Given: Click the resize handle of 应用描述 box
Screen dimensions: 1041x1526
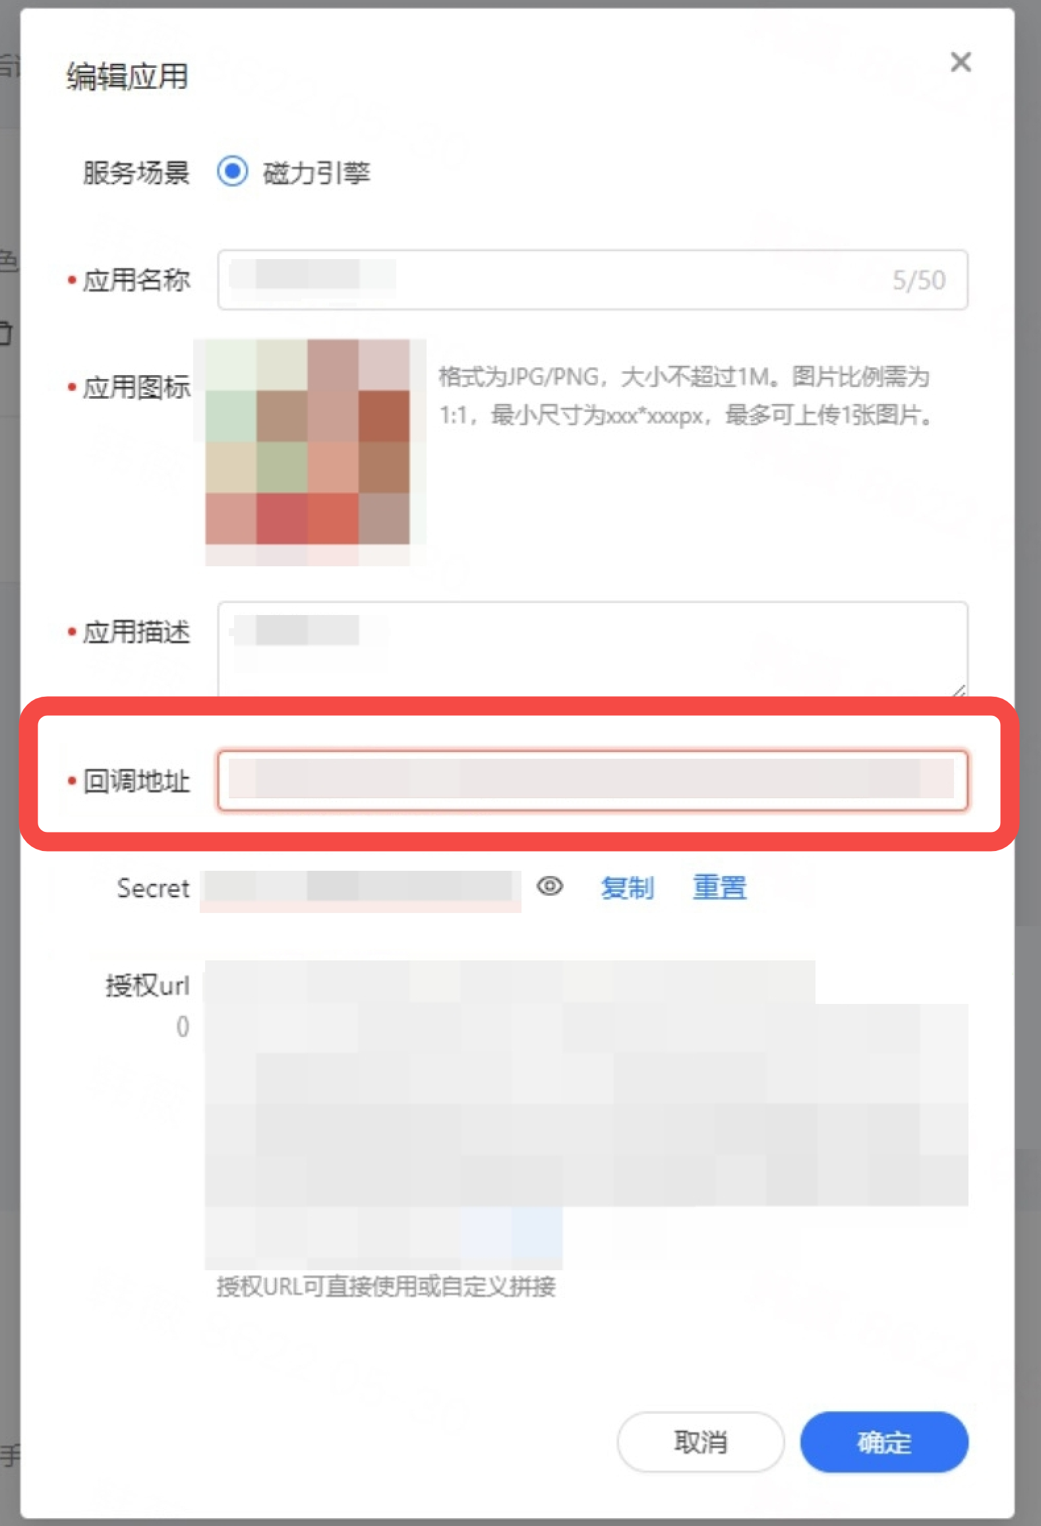Looking at the screenshot, I should click(x=959, y=690).
